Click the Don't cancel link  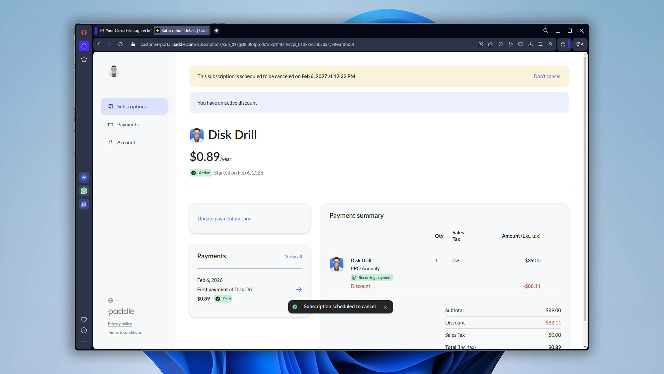[x=547, y=76]
